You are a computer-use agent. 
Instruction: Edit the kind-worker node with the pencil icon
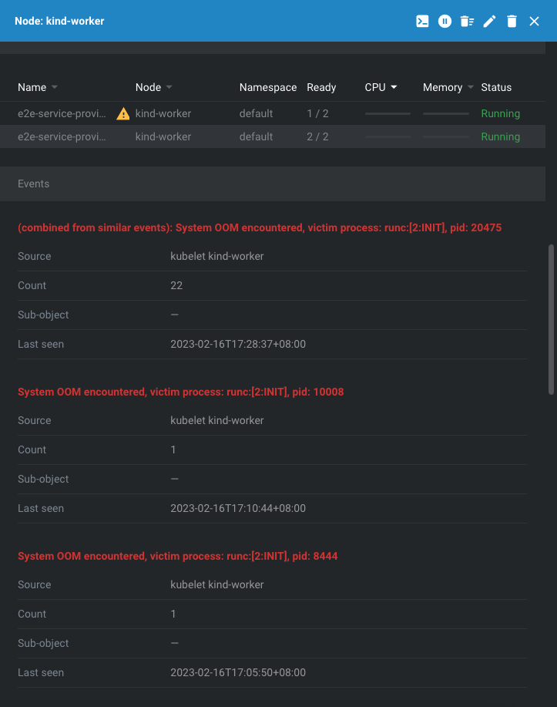pyautogui.click(x=489, y=21)
